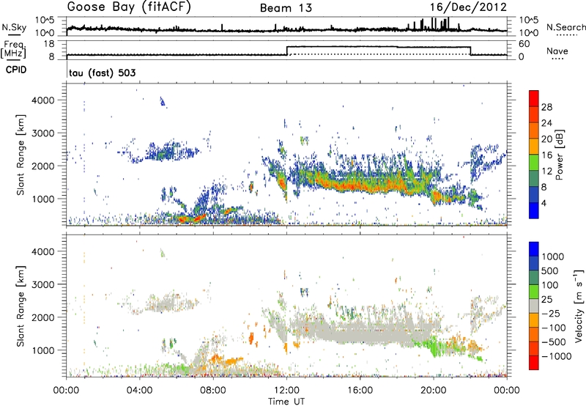Click the '12:00' time axis tick label

[286, 391]
